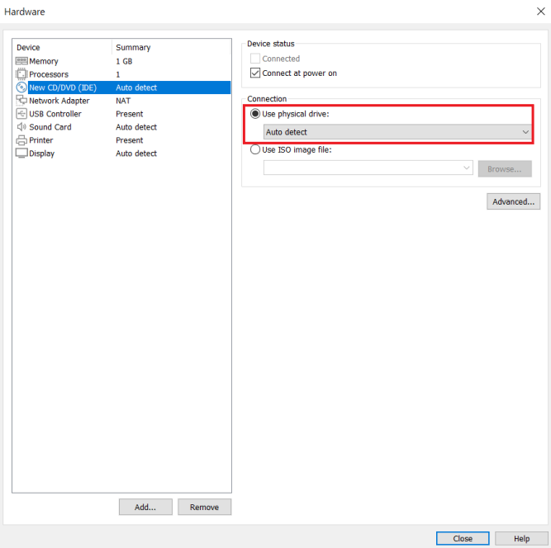Click Display's Auto detect summary

tap(136, 154)
